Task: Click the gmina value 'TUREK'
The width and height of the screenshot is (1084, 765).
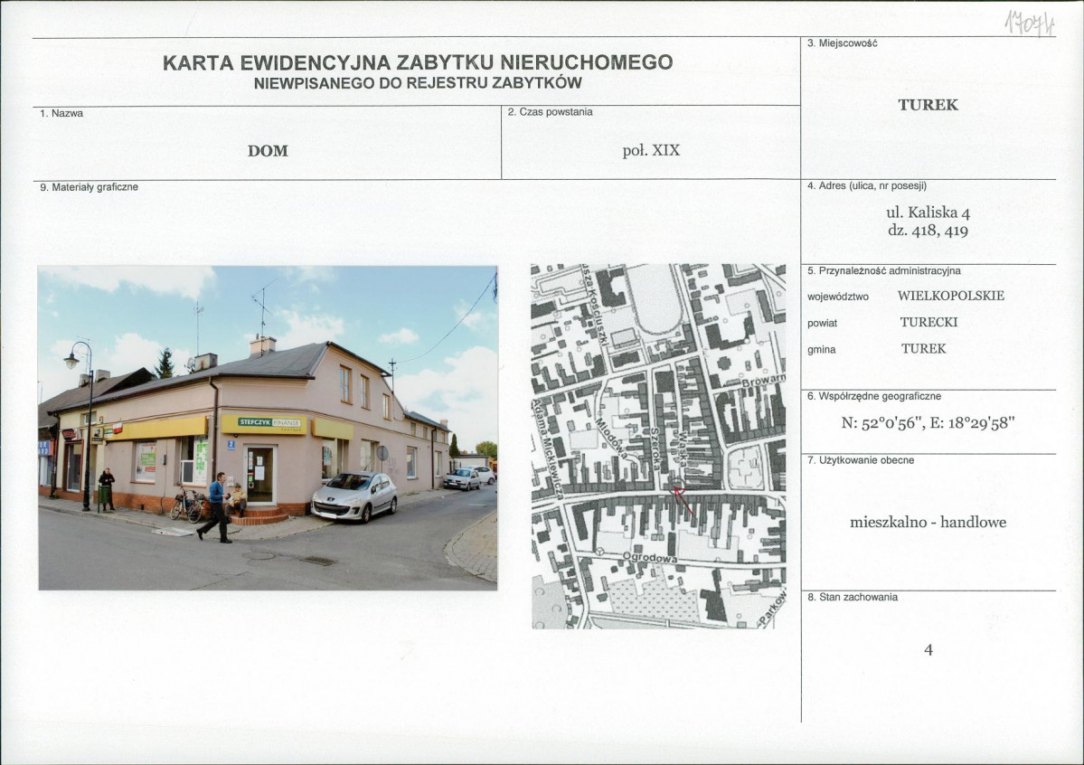Action: tap(923, 349)
